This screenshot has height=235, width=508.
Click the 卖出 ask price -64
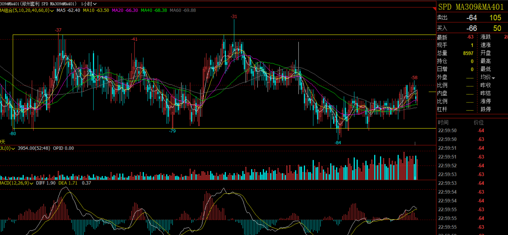pos(471,18)
